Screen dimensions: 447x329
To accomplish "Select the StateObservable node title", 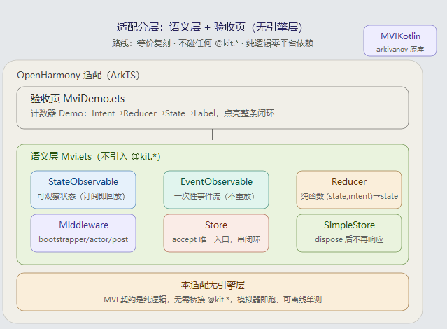I will coord(83,181).
